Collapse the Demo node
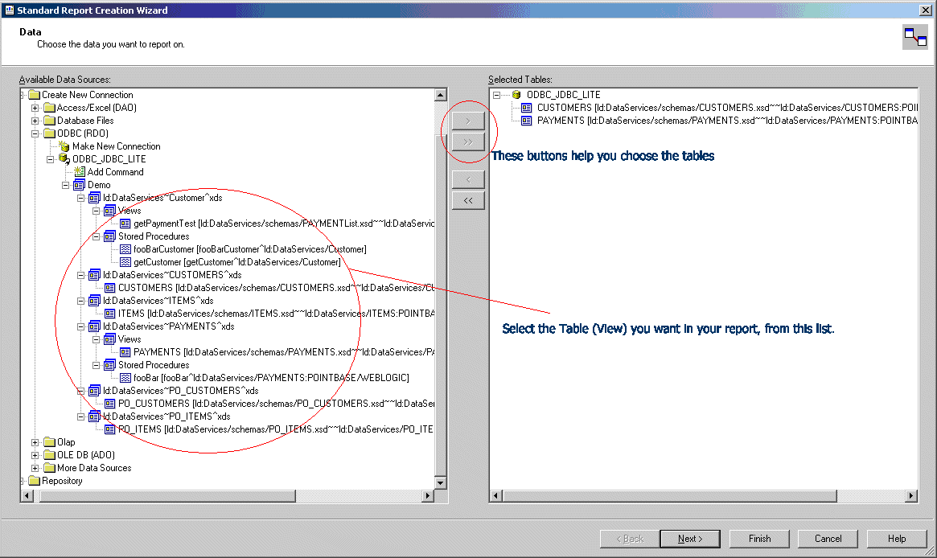Screen dimensions: 937x558 66,185
